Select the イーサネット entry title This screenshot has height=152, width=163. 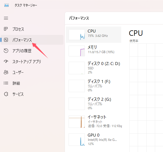[x=97, y=117]
